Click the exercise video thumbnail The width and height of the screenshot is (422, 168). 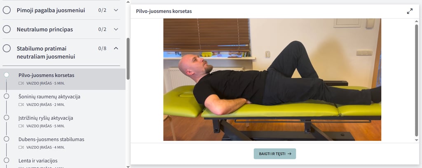(x=272, y=79)
